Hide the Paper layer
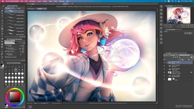Screen dimensions: 194x109 [x=164, y=79]
